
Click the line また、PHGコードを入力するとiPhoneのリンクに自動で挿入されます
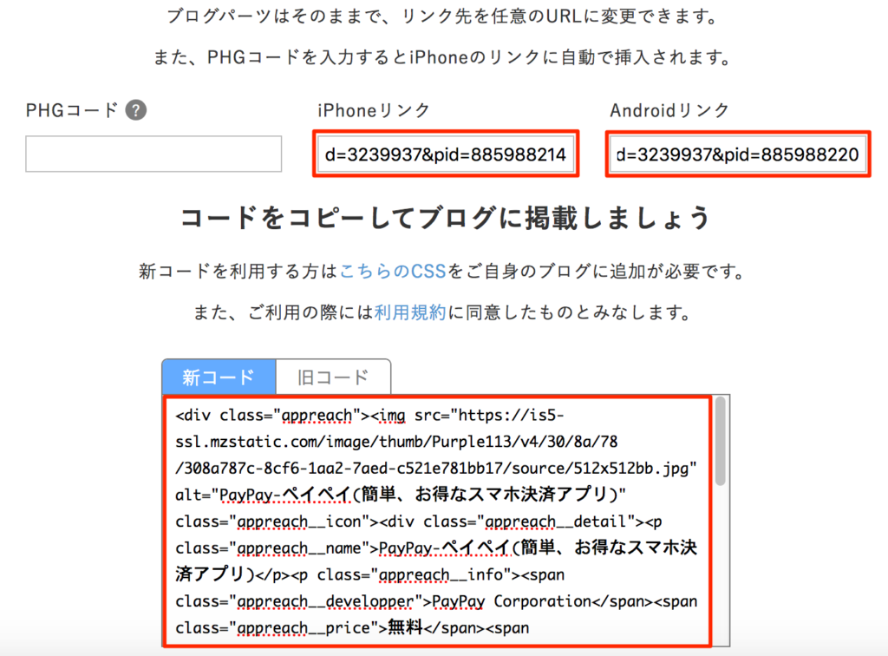coord(444,57)
